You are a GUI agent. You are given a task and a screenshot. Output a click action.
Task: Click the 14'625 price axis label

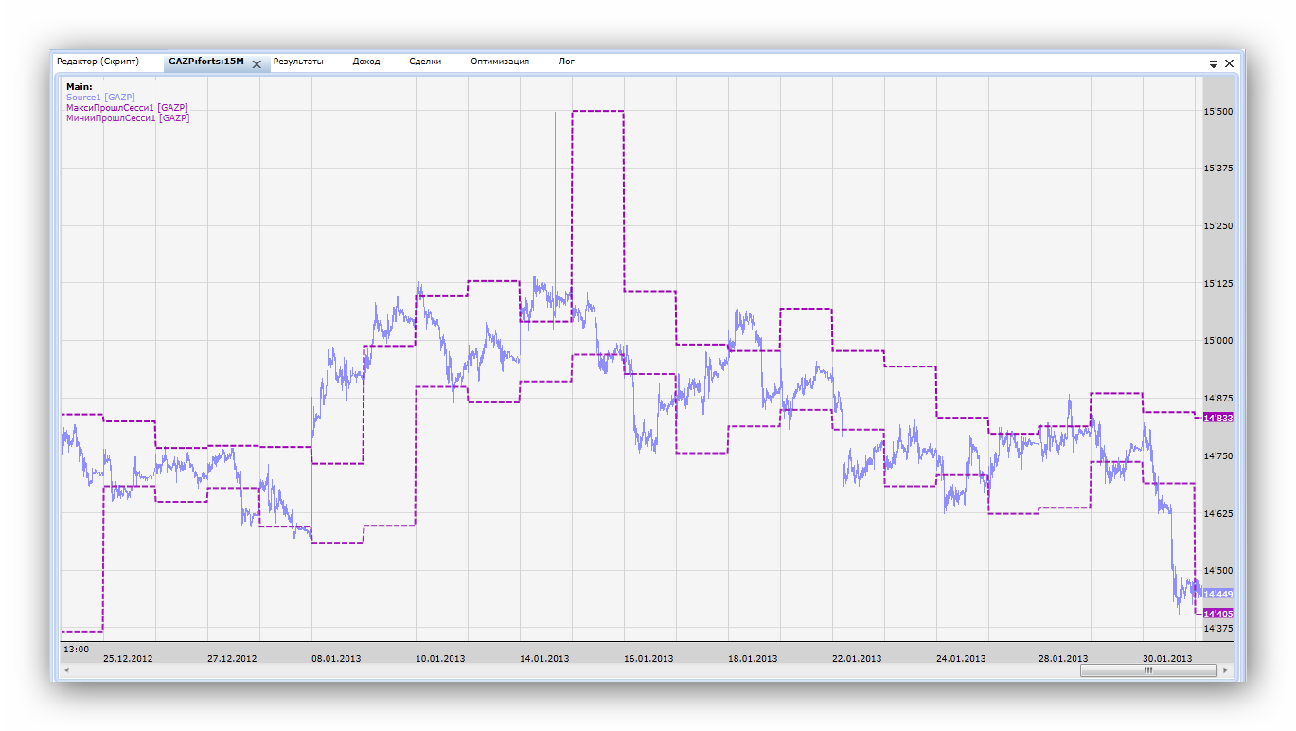click(1217, 513)
